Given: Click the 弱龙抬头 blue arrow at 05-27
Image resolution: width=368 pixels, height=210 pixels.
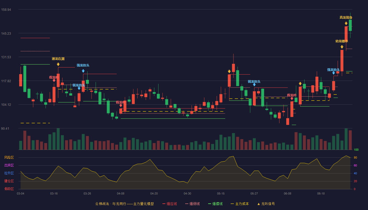Looking at the screenshot, I should pyautogui.click(x=254, y=85).
